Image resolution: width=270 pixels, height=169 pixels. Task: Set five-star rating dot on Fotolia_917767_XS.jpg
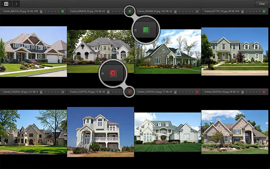(x=260, y=11)
